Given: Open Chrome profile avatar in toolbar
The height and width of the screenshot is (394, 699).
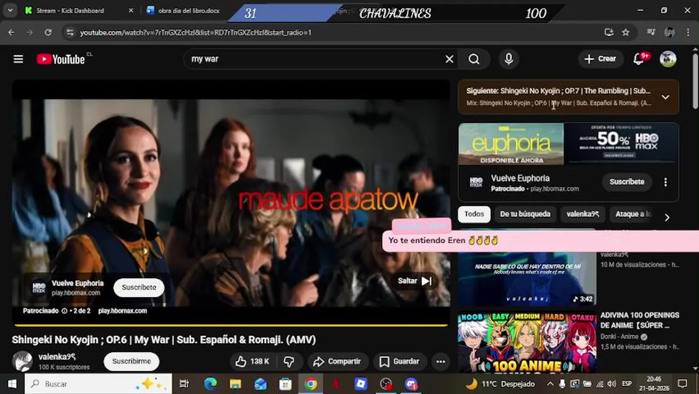Looking at the screenshot, I should 669,32.
